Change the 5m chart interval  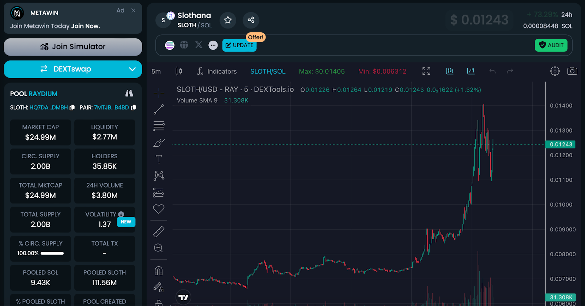pos(156,72)
